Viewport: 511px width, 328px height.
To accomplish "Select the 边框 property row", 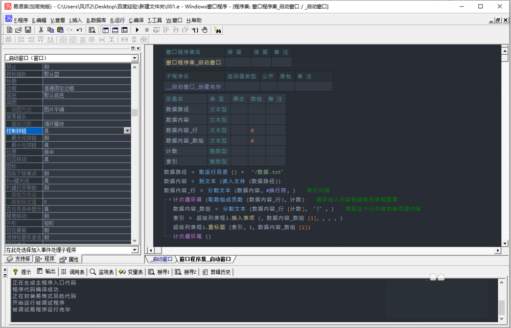I will pos(68,88).
